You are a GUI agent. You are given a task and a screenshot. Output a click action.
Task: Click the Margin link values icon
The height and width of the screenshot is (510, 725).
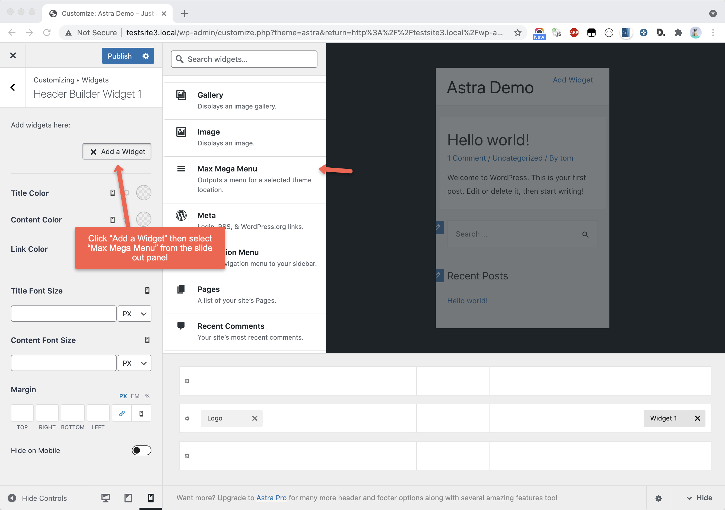pos(122,413)
